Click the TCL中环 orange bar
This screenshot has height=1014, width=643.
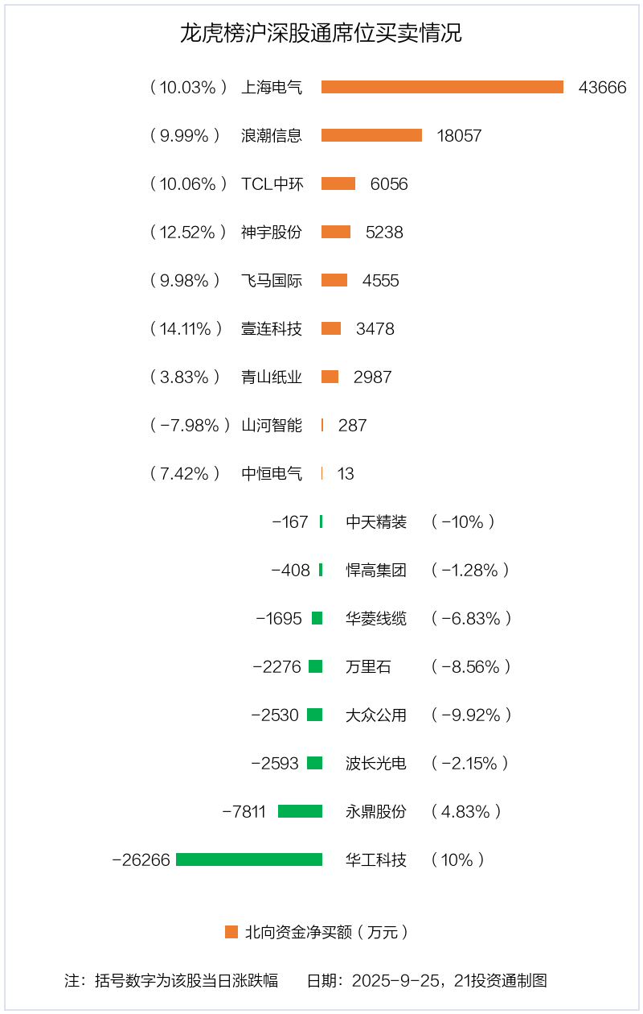click(x=338, y=183)
